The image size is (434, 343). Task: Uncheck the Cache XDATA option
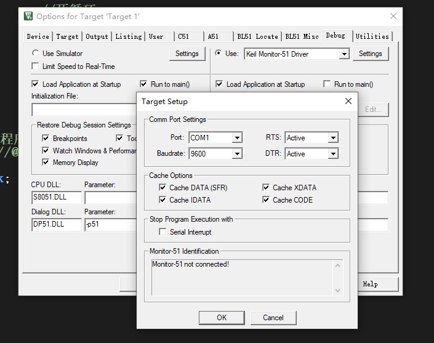[266, 188]
